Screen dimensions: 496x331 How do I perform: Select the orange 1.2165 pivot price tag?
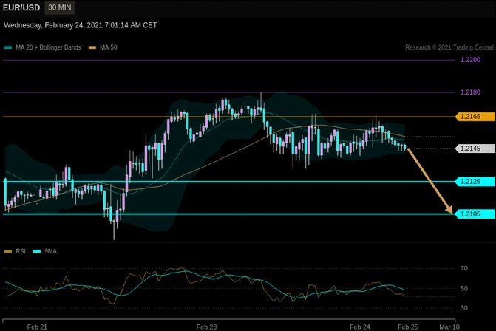coord(475,117)
